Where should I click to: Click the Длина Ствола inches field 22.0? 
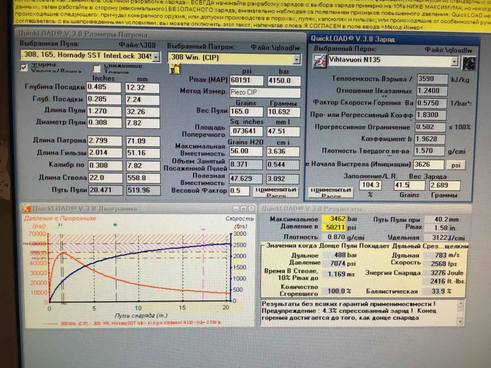point(106,178)
